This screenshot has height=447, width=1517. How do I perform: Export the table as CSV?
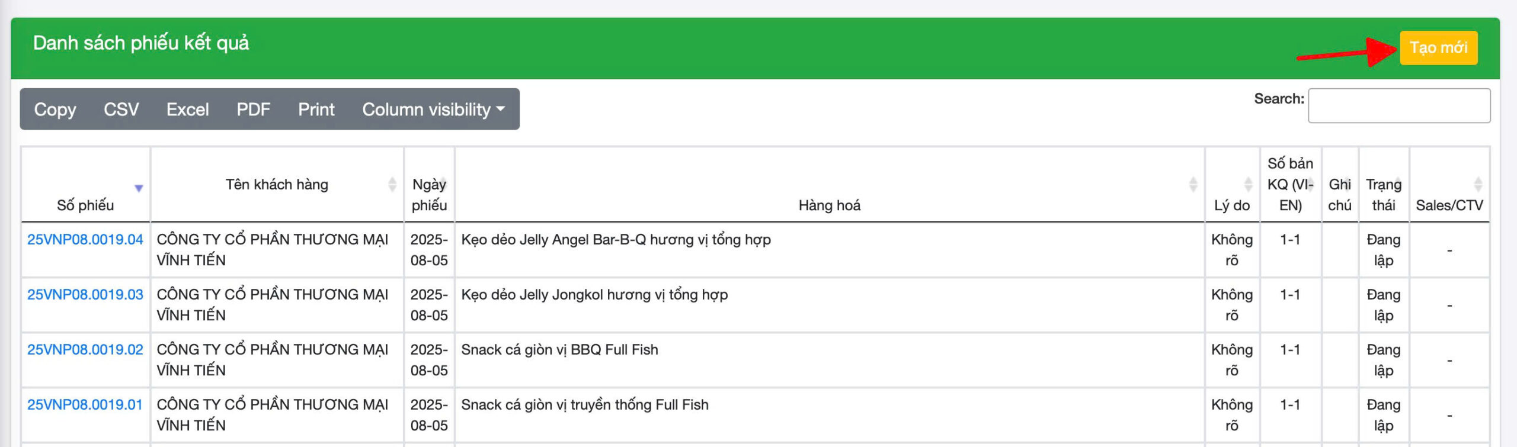pyautogui.click(x=121, y=110)
